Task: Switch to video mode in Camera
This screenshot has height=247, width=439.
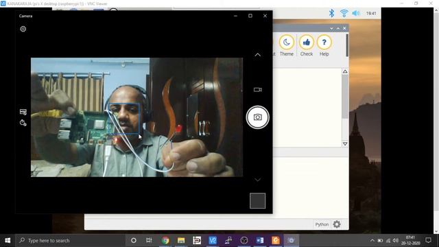Action: (x=258, y=90)
